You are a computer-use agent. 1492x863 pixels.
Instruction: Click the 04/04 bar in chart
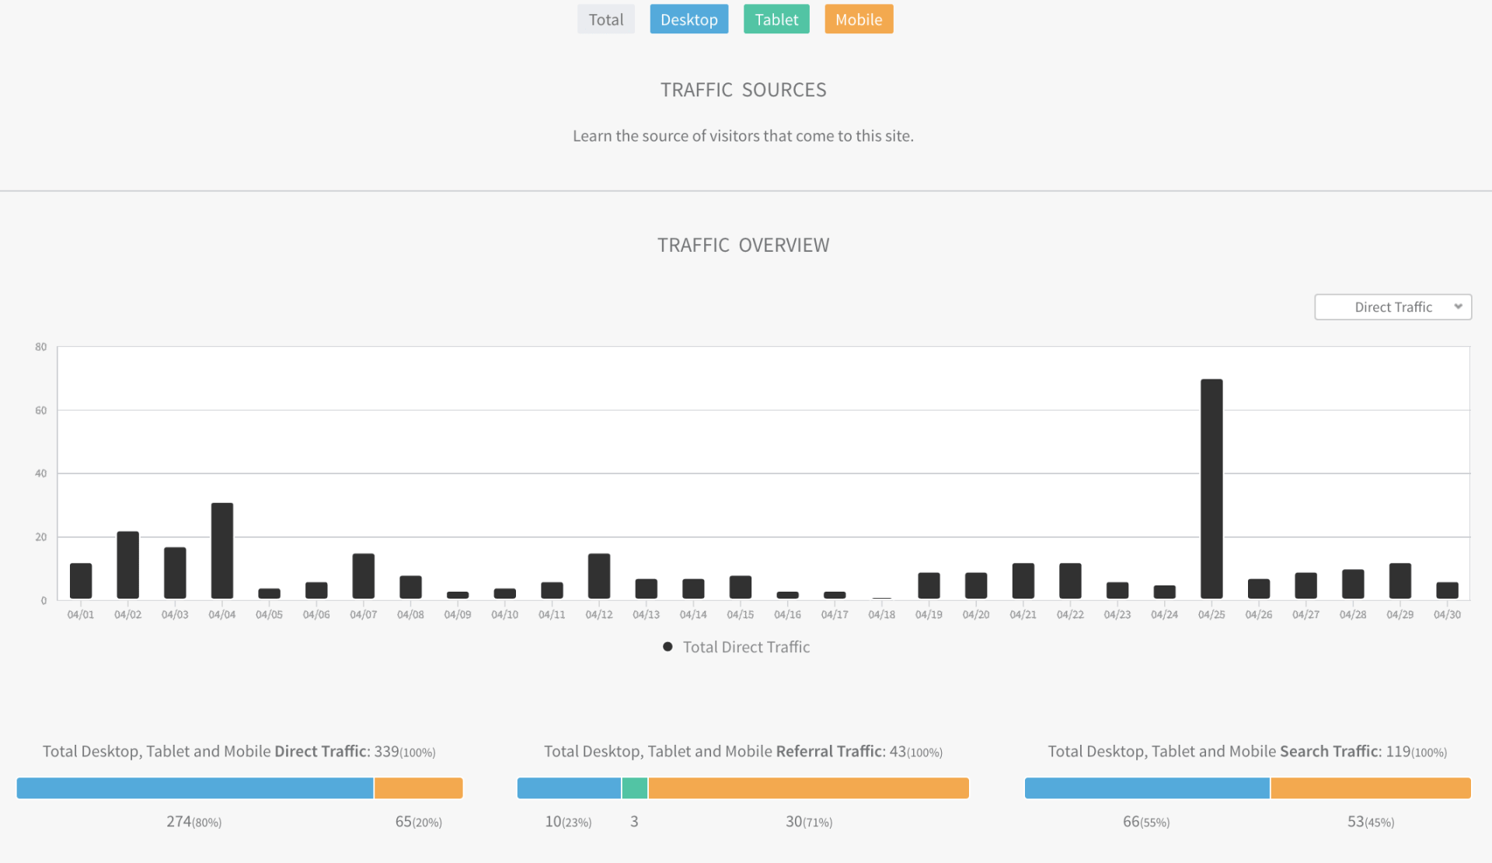point(221,550)
